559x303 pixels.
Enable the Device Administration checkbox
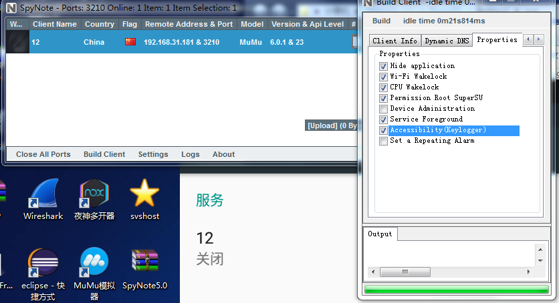point(383,109)
